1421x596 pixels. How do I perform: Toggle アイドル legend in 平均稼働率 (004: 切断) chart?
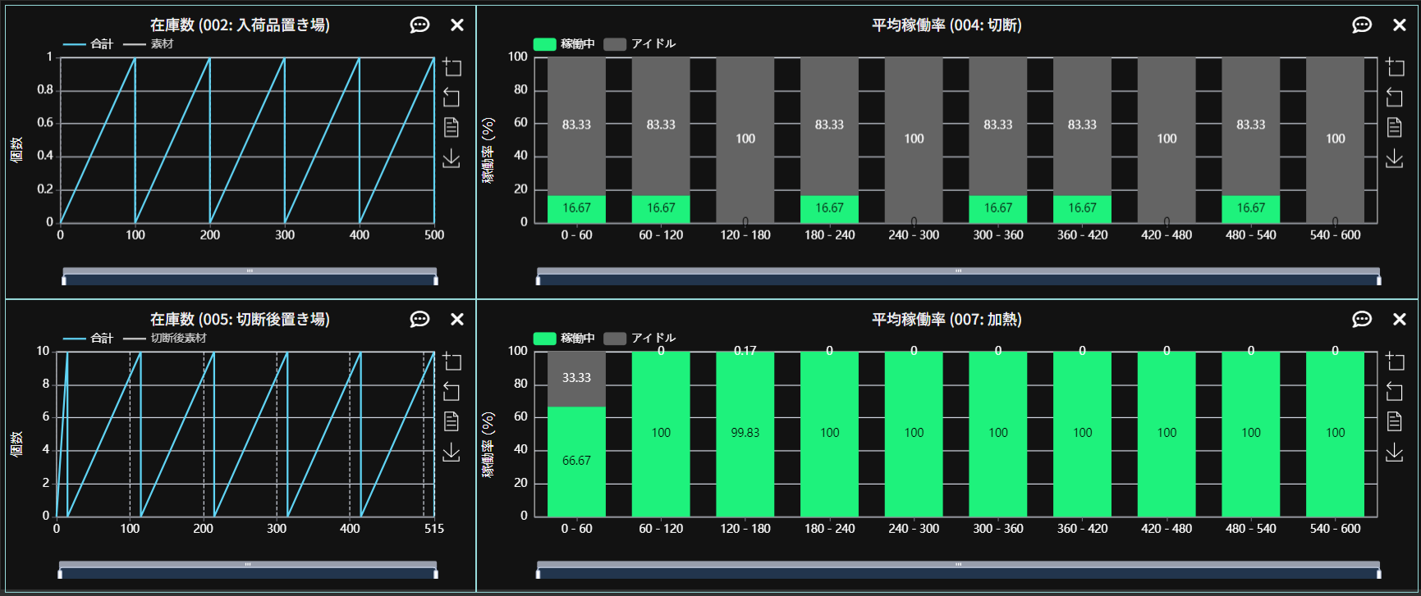[639, 44]
